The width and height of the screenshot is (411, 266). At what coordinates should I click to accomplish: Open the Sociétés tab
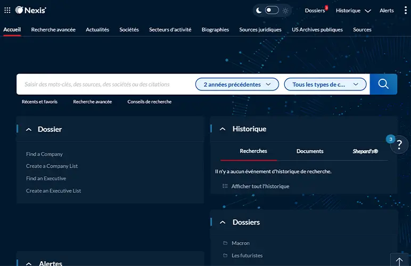click(x=129, y=30)
